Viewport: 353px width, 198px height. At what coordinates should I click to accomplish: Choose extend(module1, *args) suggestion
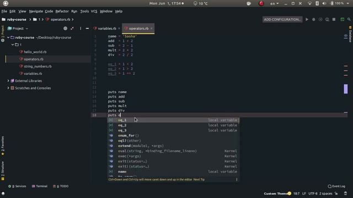pos(173,146)
